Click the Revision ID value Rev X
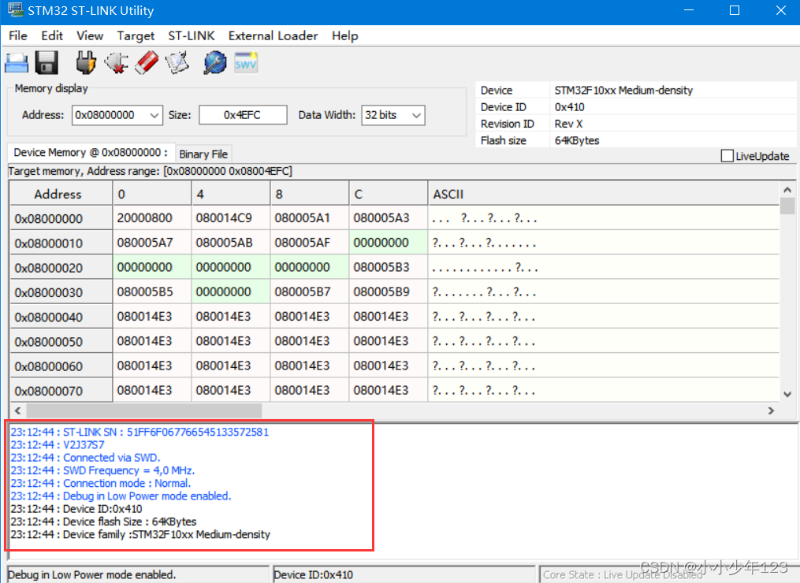800x583 pixels. 568,124
